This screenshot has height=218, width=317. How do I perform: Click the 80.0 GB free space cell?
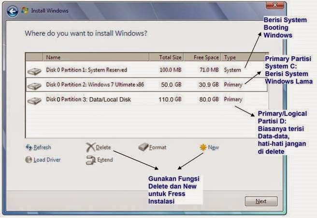[209, 99]
